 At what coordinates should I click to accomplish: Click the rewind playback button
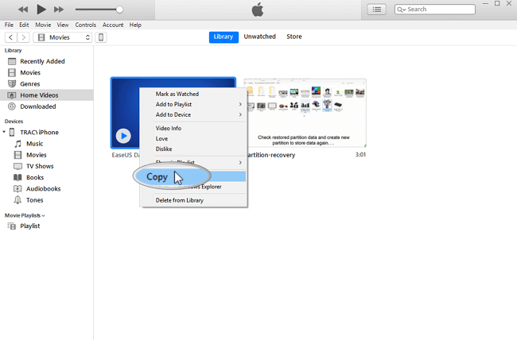pyautogui.click(x=20, y=10)
